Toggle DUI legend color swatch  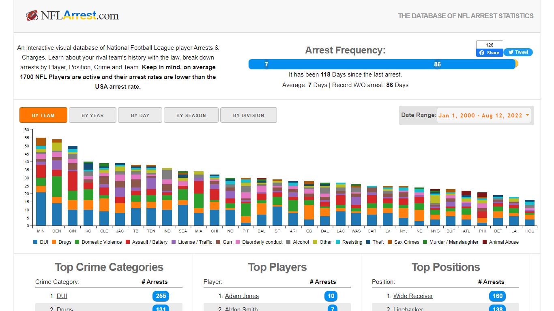click(36, 242)
